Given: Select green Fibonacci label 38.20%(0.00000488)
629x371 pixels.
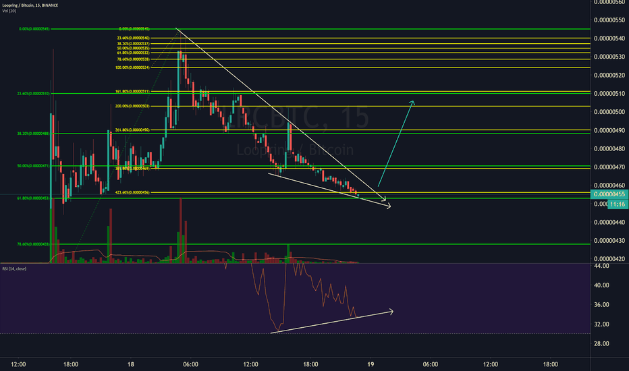Looking at the screenshot, I should (33, 134).
